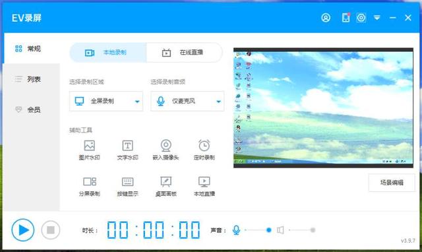Open the user account icon

click(x=326, y=18)
